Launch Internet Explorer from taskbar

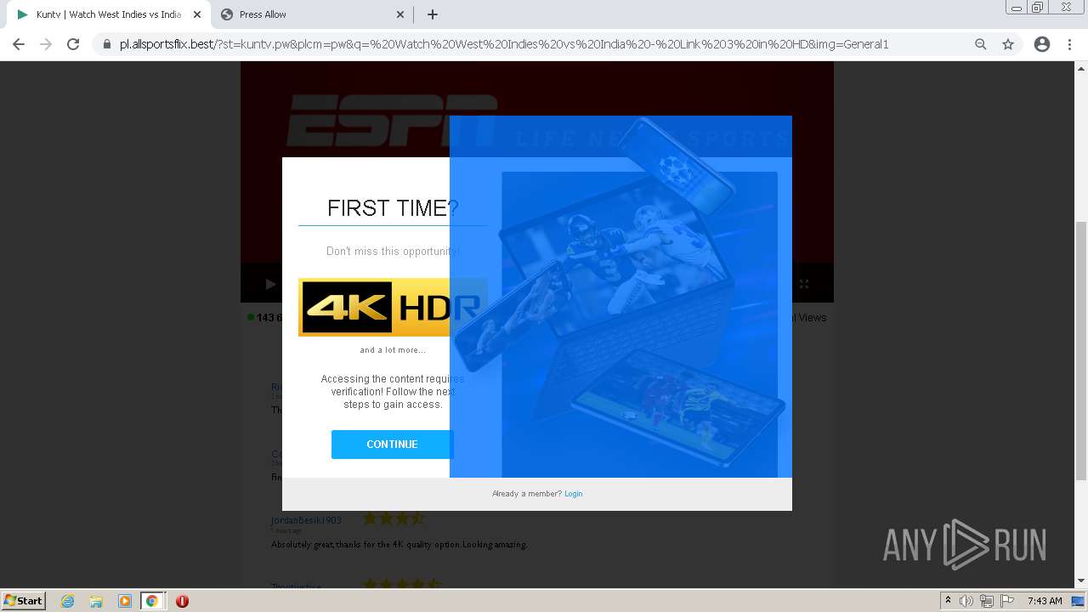[x=67, y=601]
